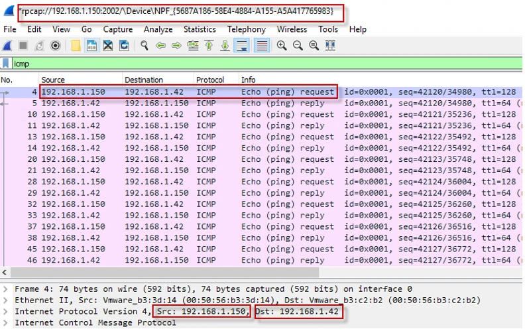Expand Internet Control Message Protocol node
The width and height of the screenshot is (525, 333).
click(7, 323)
